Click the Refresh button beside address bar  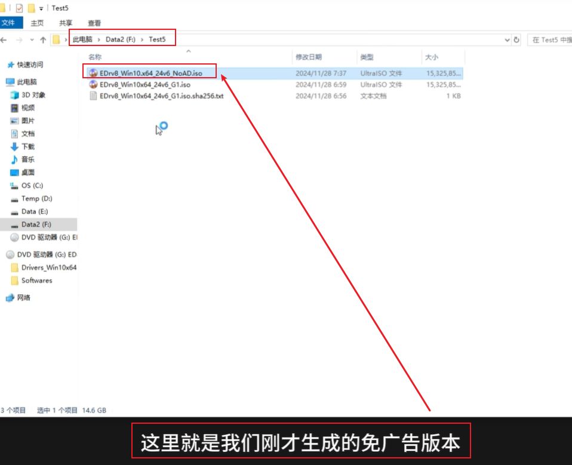pyautogui.click(x=516, y=40)
